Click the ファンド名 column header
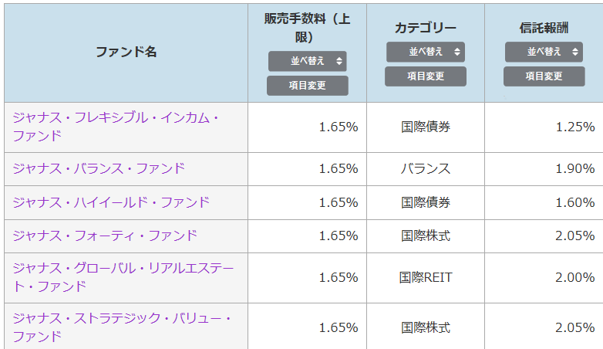The height and width of the screenshot is (349, 603). coord(126,52)
